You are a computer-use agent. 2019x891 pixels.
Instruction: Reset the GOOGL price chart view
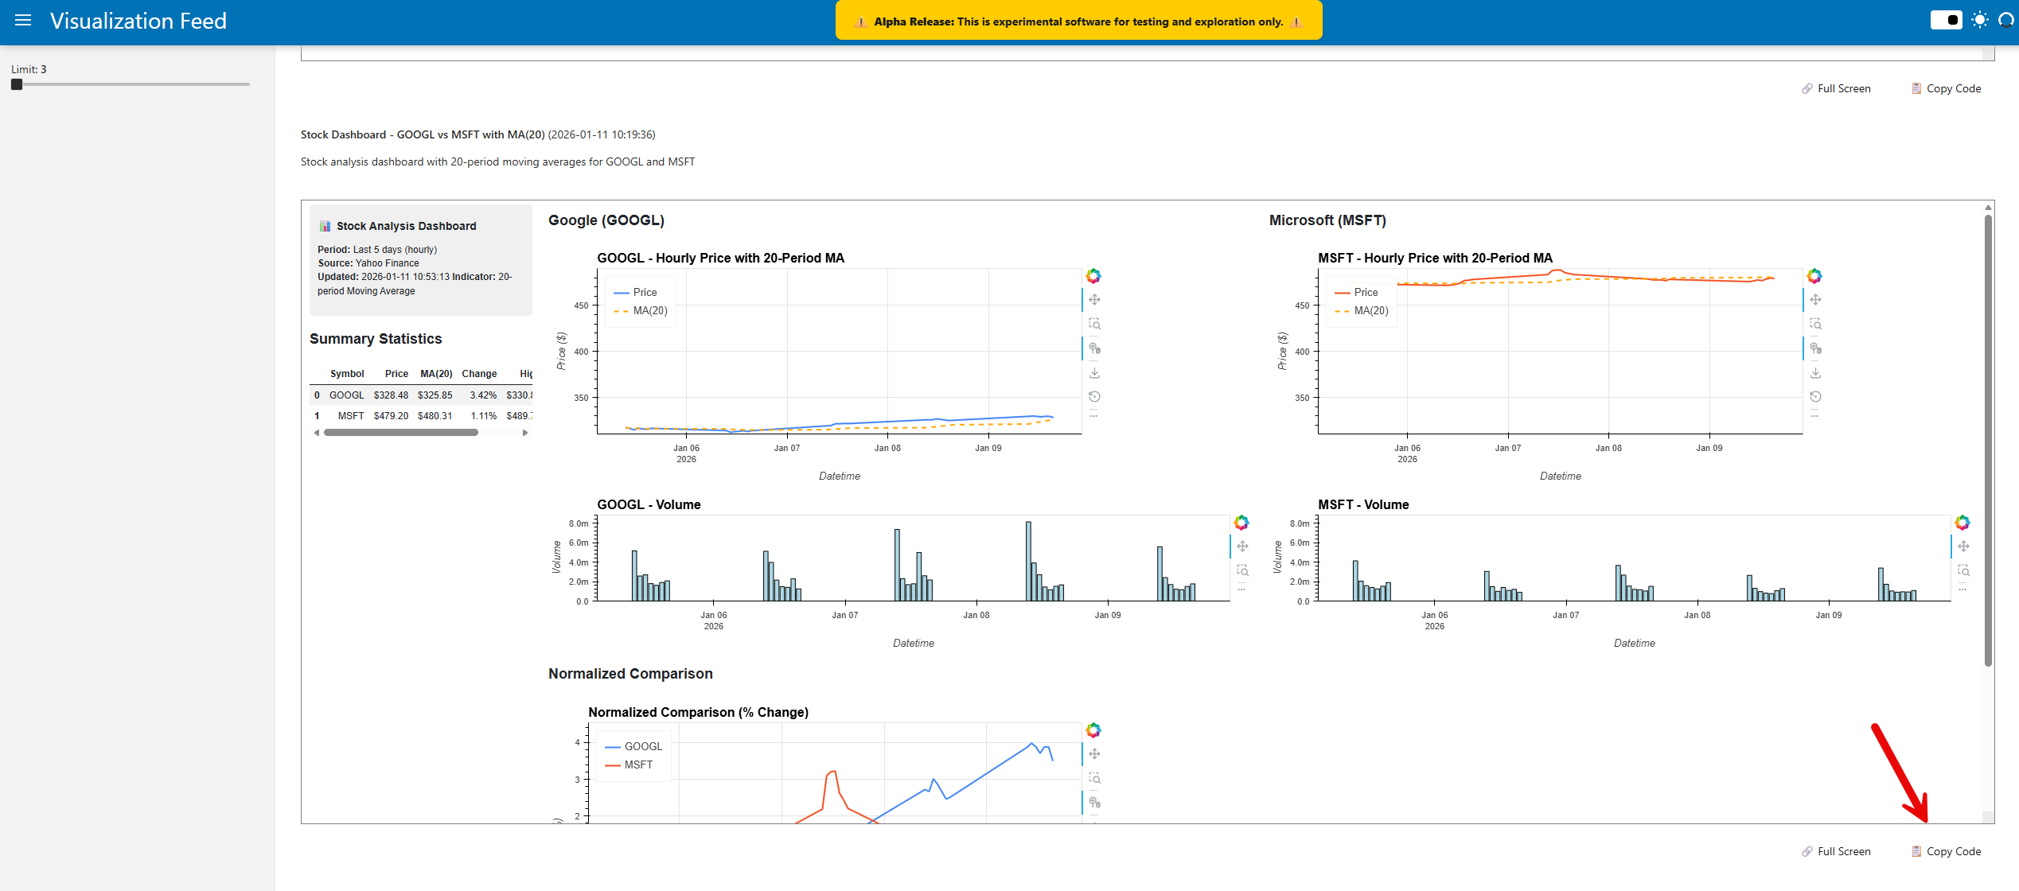click(1094, 396)
